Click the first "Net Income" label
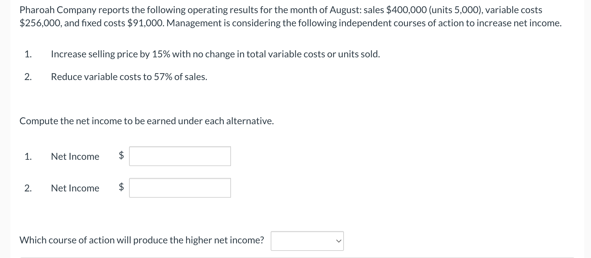This screenshot has height=258, width=591. 75,156
